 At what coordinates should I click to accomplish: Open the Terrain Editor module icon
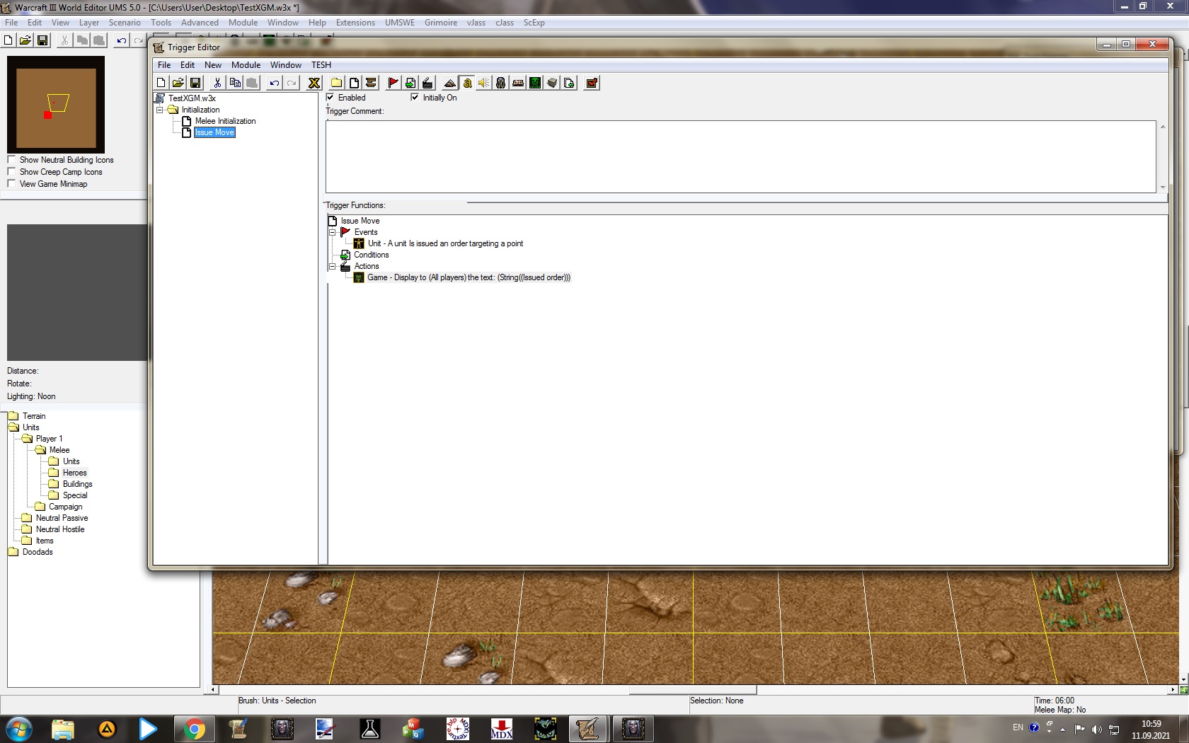(x=450, y=83)
